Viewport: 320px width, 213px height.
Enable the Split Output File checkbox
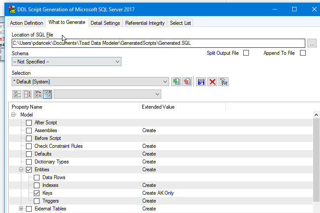tap(246, 53)
